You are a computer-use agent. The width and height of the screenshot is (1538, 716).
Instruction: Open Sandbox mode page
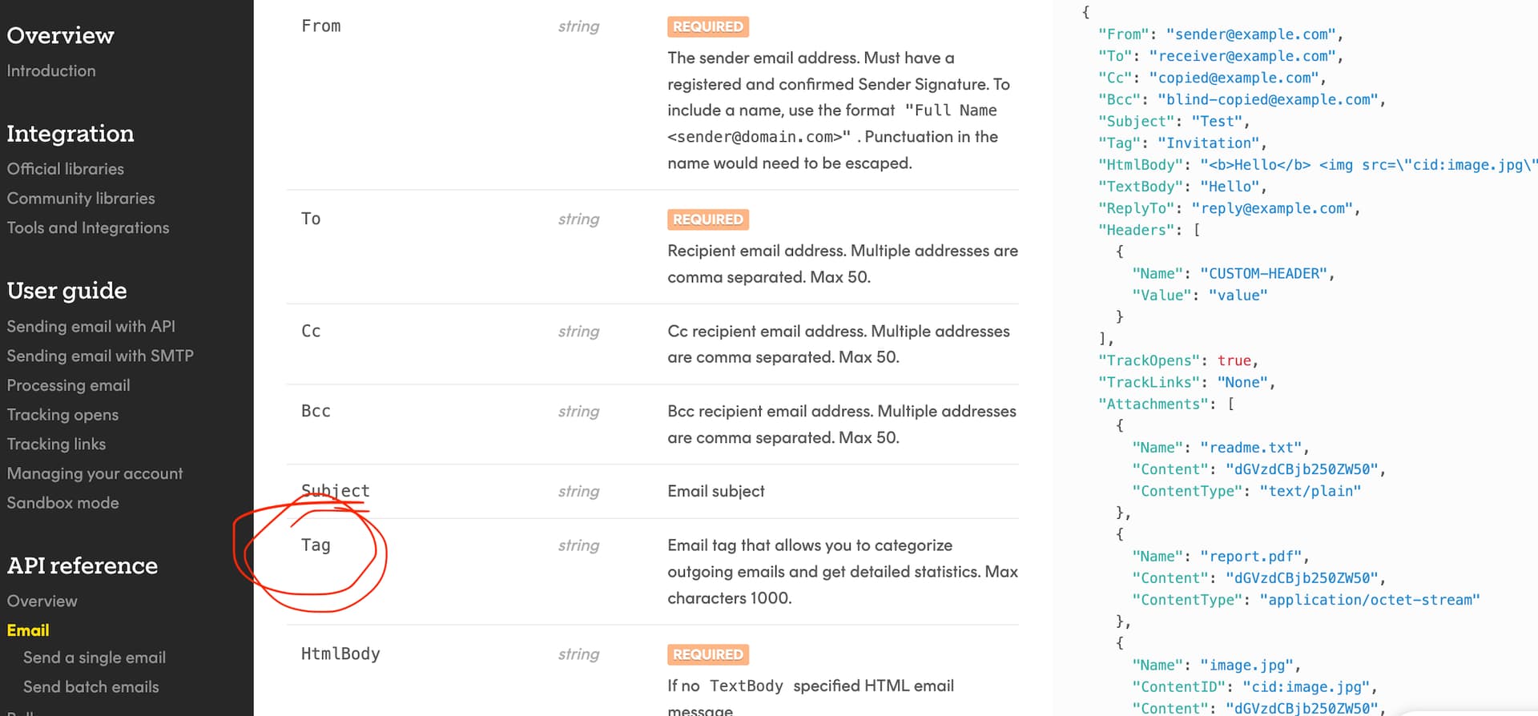[x=62, y=503]
